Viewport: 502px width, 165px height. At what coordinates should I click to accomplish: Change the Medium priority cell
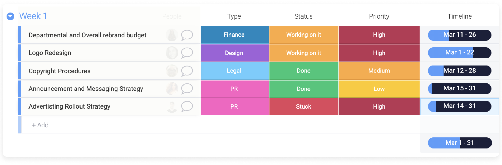pyautogui.click(x=379, y=71)
